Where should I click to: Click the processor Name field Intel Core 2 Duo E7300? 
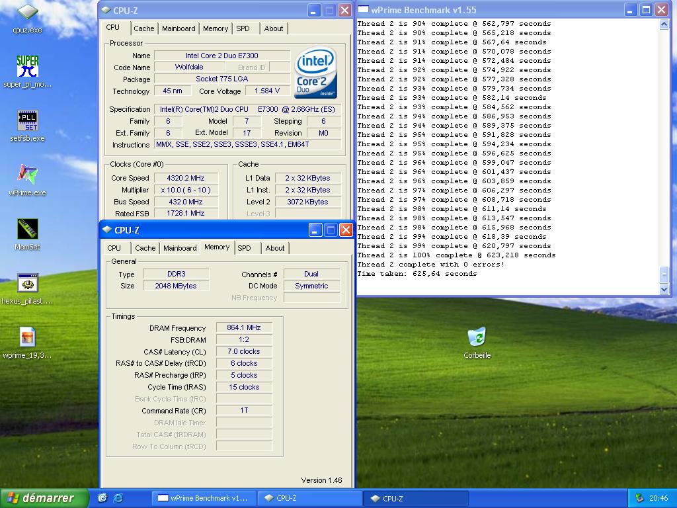(222, 56)
